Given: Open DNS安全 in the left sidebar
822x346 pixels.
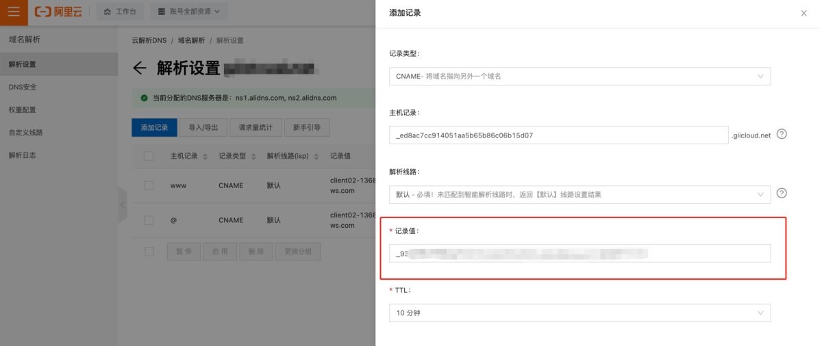Looking at the screenshot, I should [x=23, y=87].
